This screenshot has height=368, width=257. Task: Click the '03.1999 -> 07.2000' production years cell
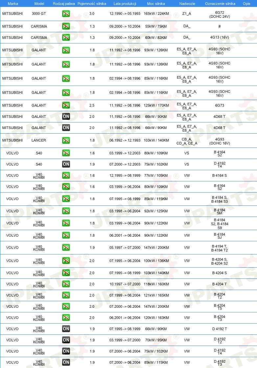pyautogui.click(x=125, y=340)
